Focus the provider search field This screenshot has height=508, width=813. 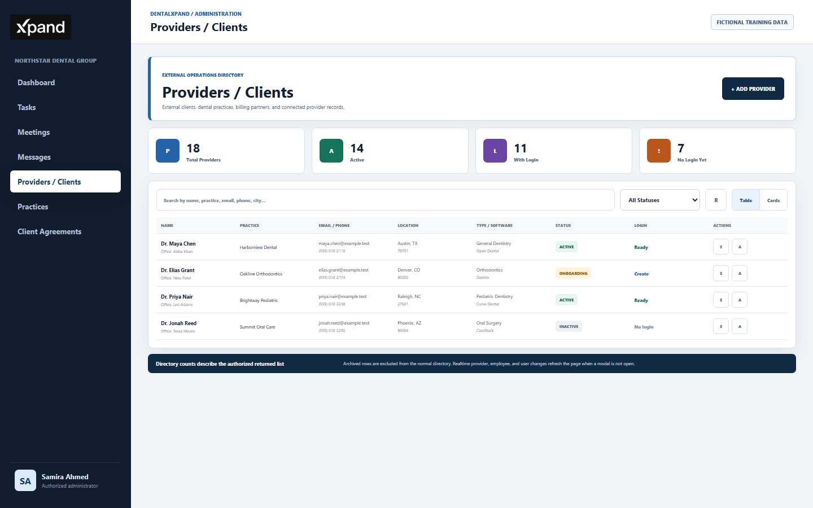(x=386, y=200)
